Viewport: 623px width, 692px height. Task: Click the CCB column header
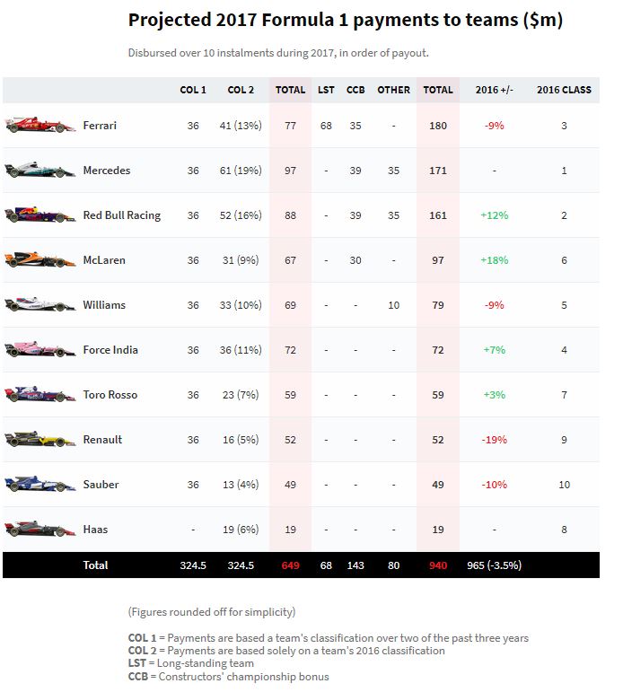click(355, 90)
